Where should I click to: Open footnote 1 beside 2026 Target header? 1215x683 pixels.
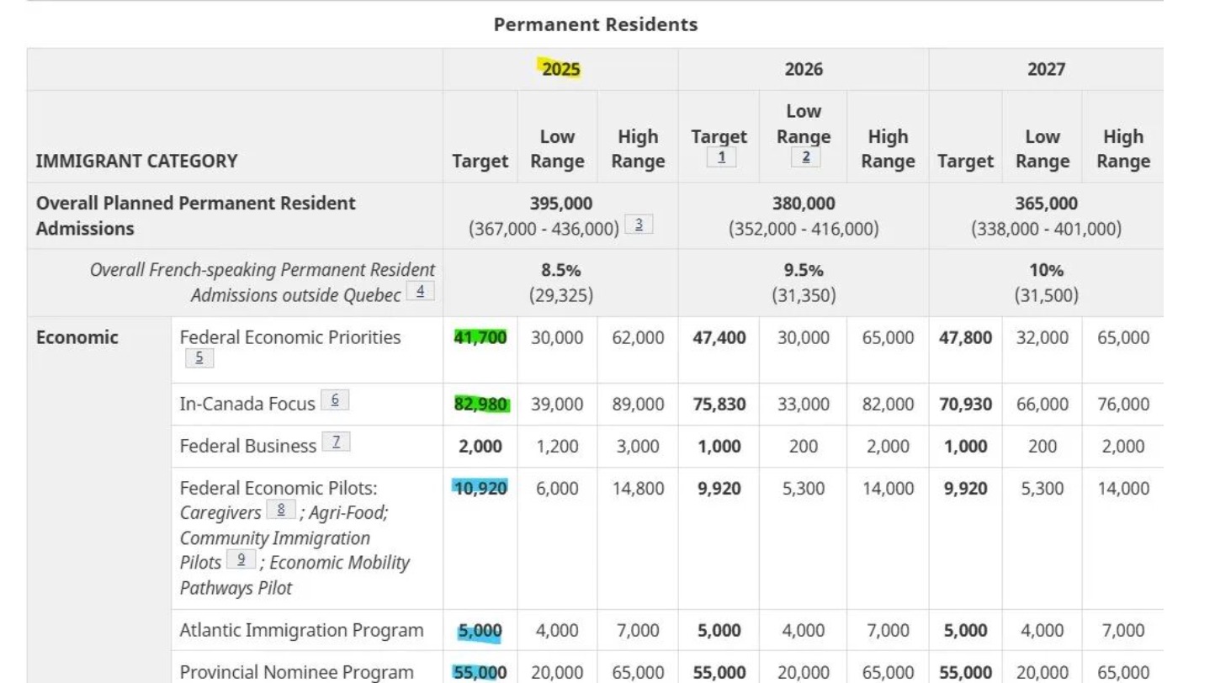721,157
